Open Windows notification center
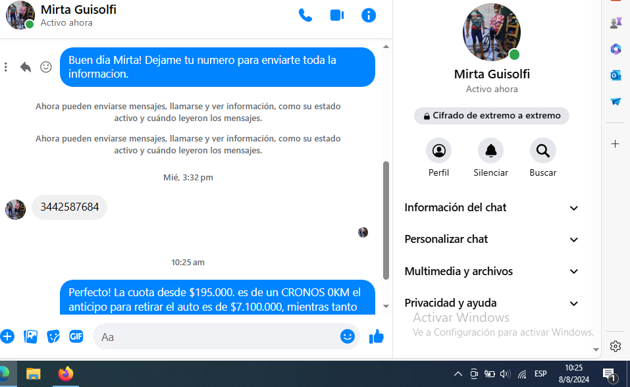Image resolution: width=630 pixels, height=387 pixels. tap(610, 374)
